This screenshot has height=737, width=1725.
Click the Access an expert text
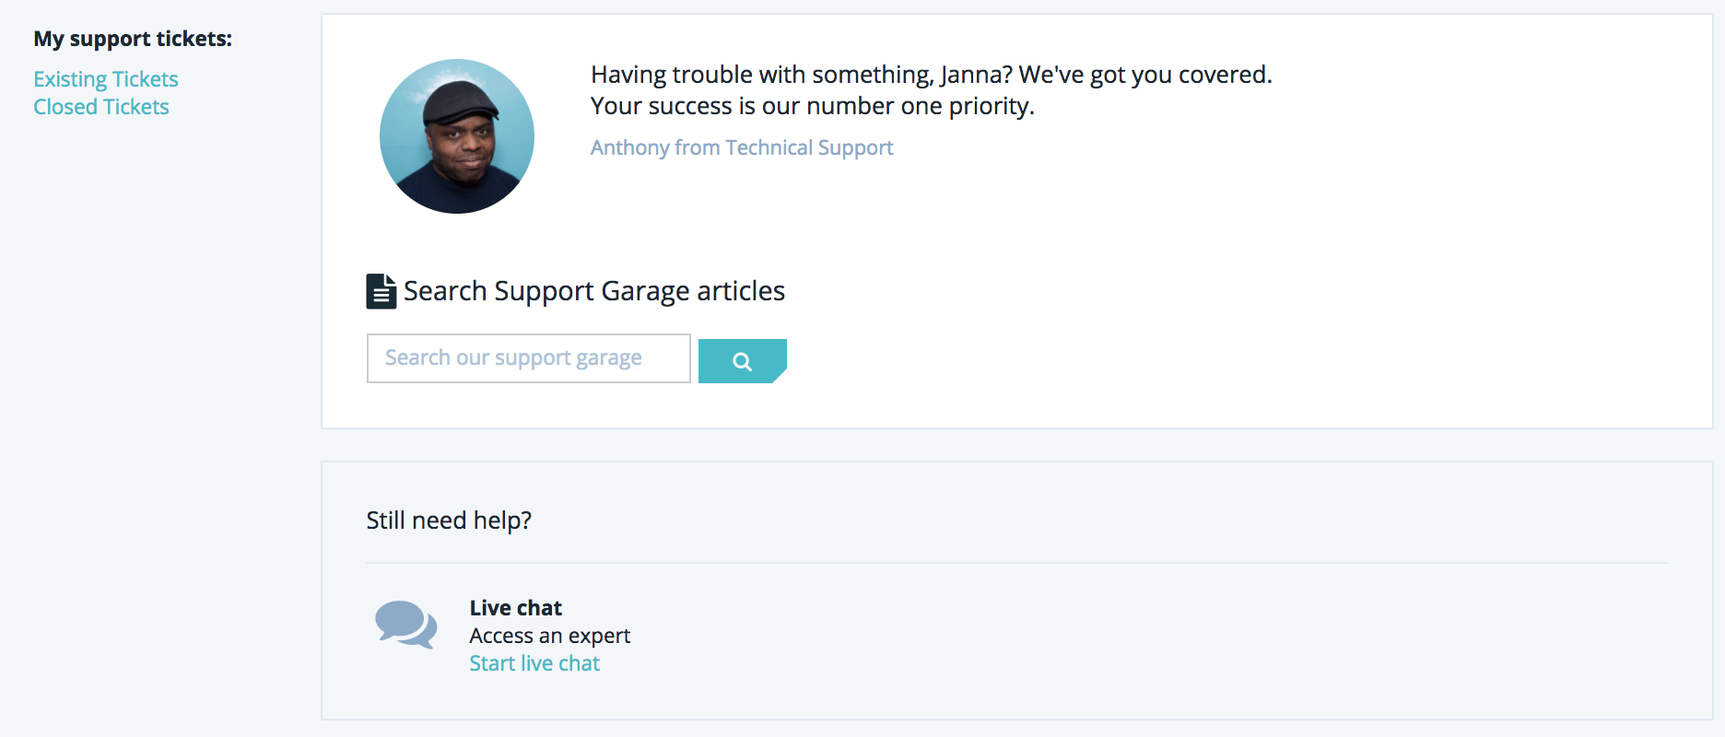[x=549, y=636]
